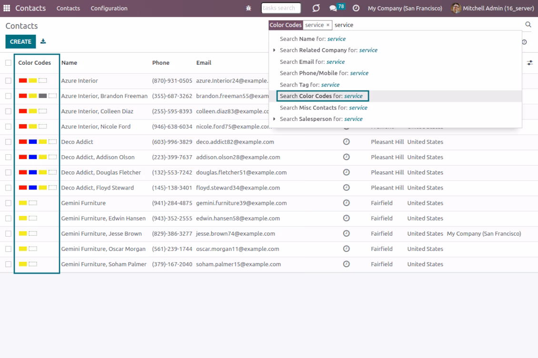Screen dimensions: 538x358
Task: Click activity clock for Douglas Fletcher row
Action: tap(346, 172)
